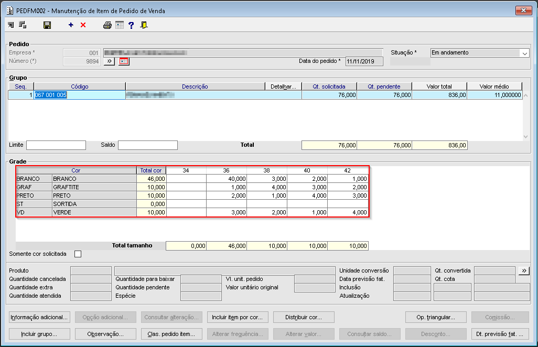Select the Código cell 067 001 005
Viewport: 538px width, 347px height.
tap(80, 95)
